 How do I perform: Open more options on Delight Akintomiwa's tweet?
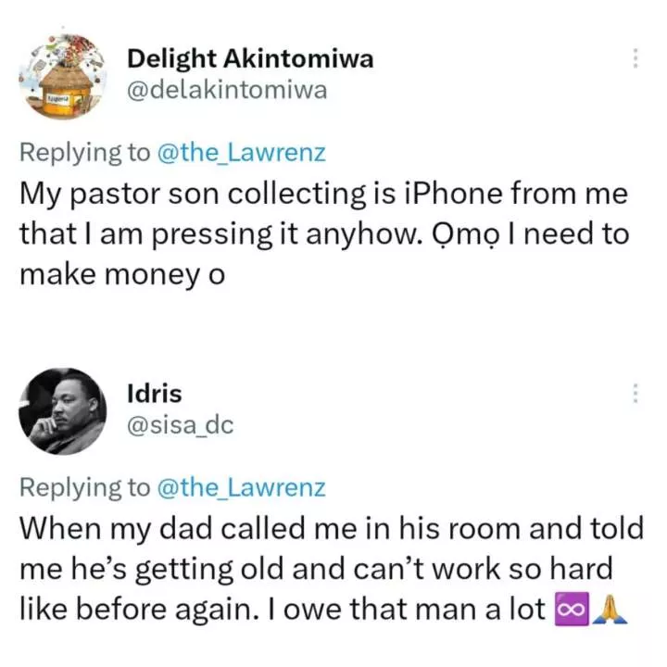click(636, 58)
